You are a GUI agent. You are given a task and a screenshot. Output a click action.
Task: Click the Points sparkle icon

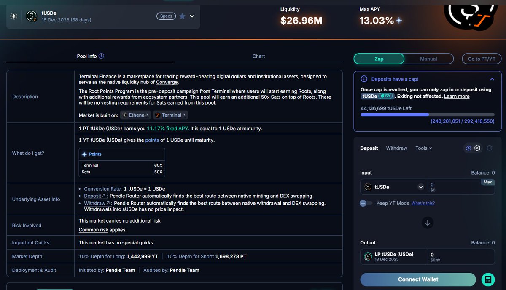[84, 154]
